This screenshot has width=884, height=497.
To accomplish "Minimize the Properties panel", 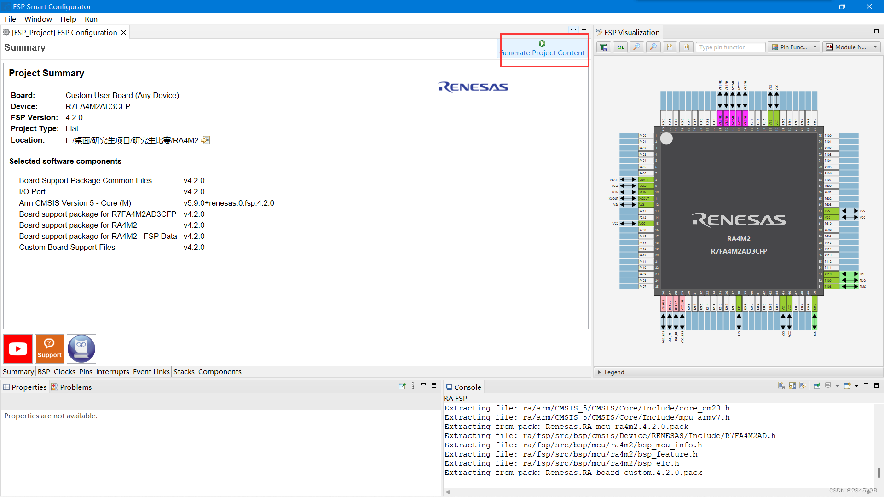I will click(423, 385).
